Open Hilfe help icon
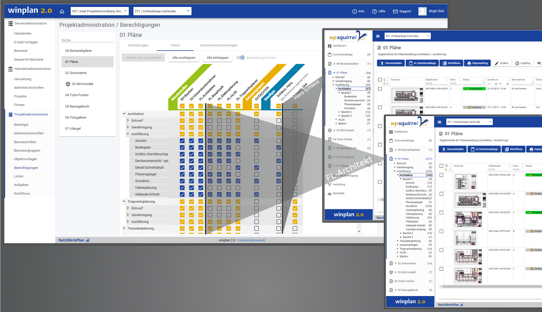 pos(374,11)
